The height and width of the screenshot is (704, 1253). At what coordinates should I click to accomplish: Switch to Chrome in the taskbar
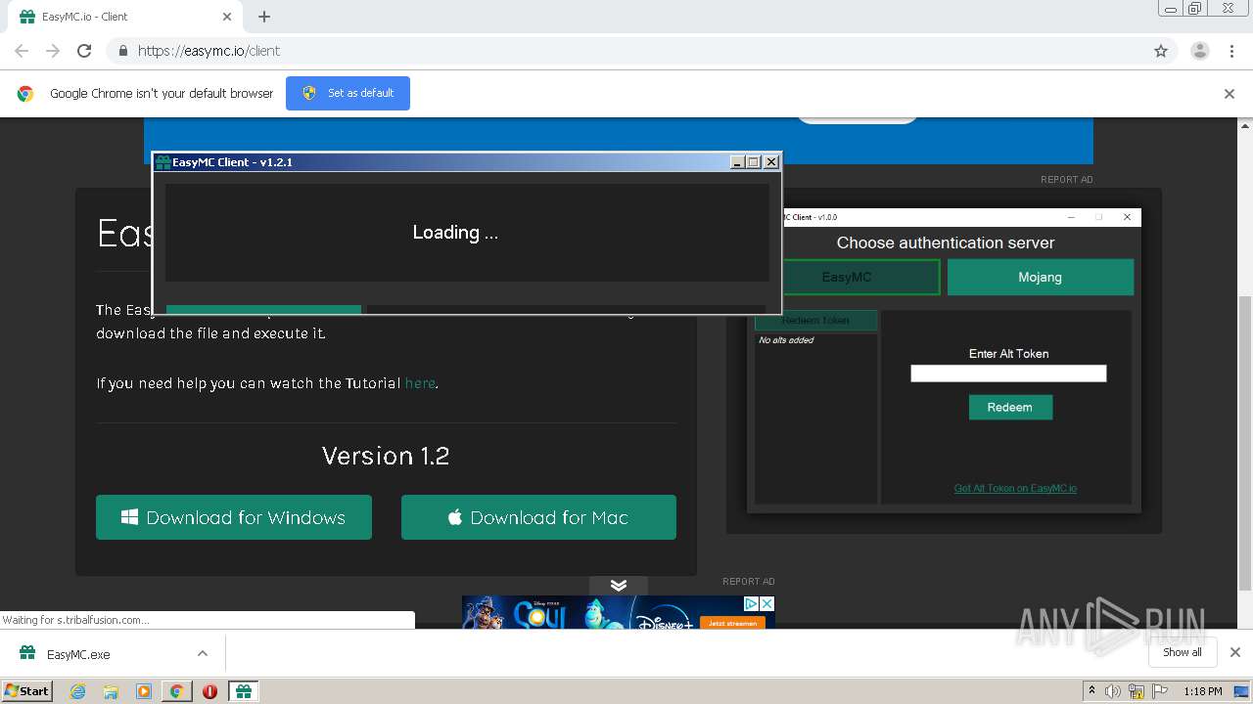(176, 691)
